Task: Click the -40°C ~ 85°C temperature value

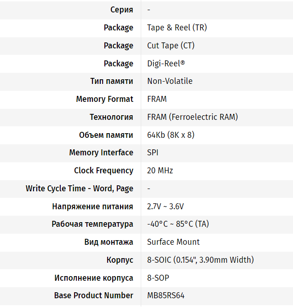Action: pos(178,224)
